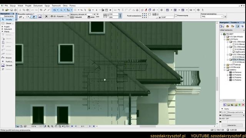Screen dimensions: 246x138
Task: Select the Krzywa spline tool
Action: (7, 58)
